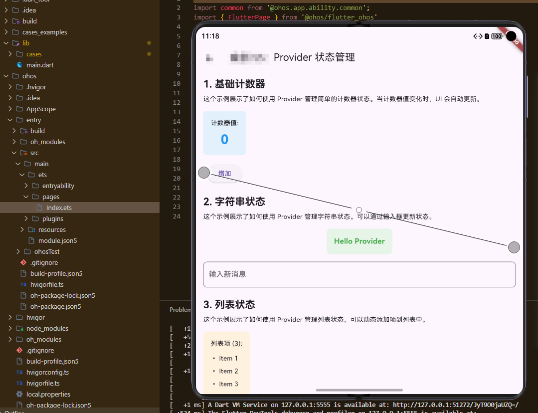538x413 pixels.
Task: Click the Dart icon next to main.dart
Action: coord(19,65)
